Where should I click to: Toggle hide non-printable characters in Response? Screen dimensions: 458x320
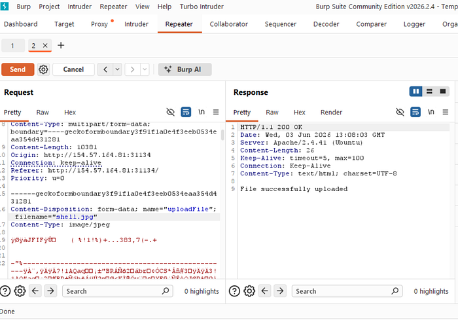pyautogui.click(x=400, y=112)
